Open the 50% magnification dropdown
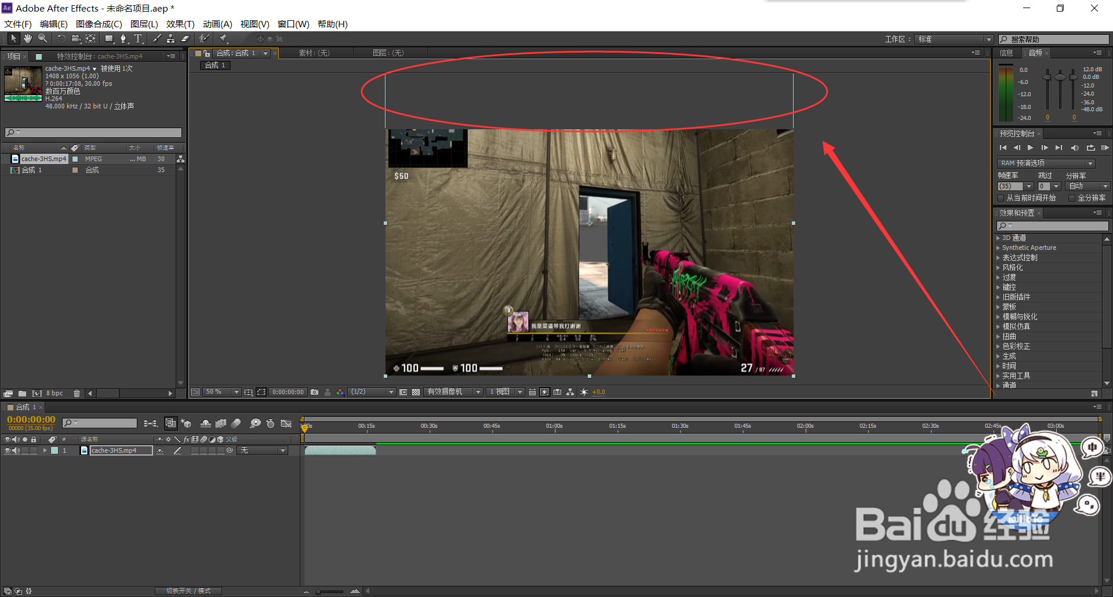The width and height of the screenshot is (1113, 597). point(221,392)
